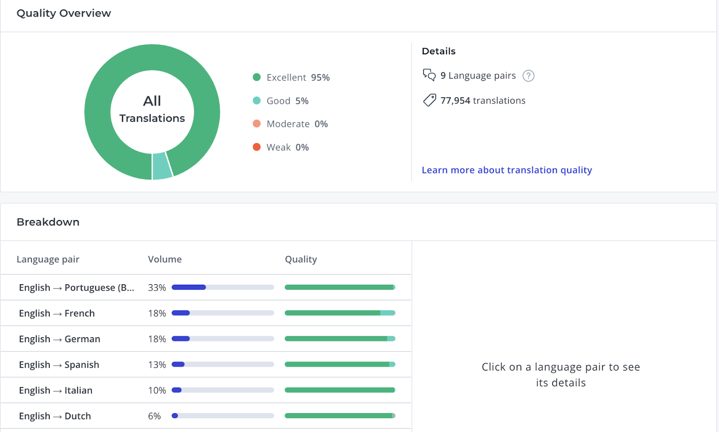Select the English → French language pair
This screenshot has width=719, height=432.
tap(206, 313)
